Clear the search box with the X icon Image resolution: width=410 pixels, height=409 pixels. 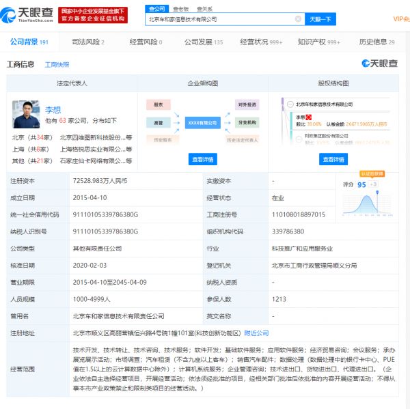pyautogui.click(x=298, y=19)
